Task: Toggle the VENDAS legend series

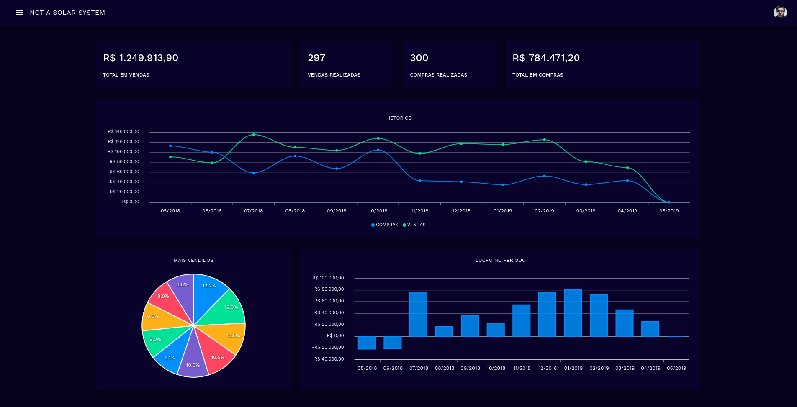Action: [x=414, y=225]
